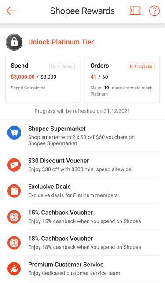Tap the Completed status badge

point(62,66)
